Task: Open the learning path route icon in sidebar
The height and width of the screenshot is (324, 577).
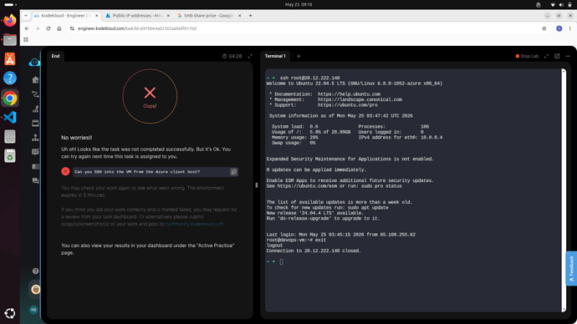Action: [x=35, y=94]
